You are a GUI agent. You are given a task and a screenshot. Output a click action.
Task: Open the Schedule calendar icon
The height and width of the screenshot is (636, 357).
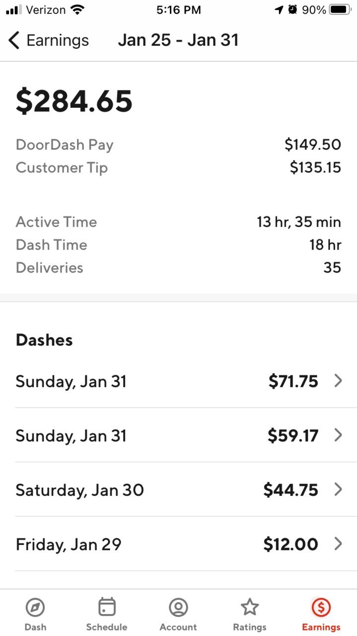[x=107, y=607]
